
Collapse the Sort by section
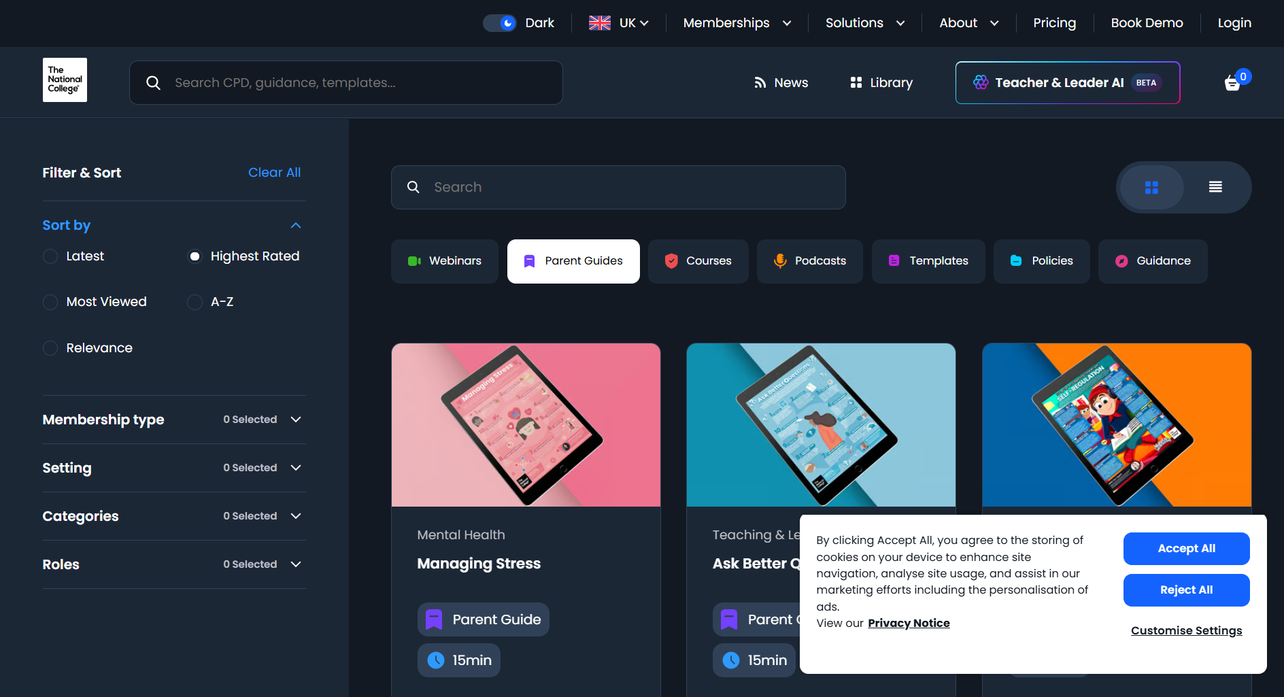(296, 226)
